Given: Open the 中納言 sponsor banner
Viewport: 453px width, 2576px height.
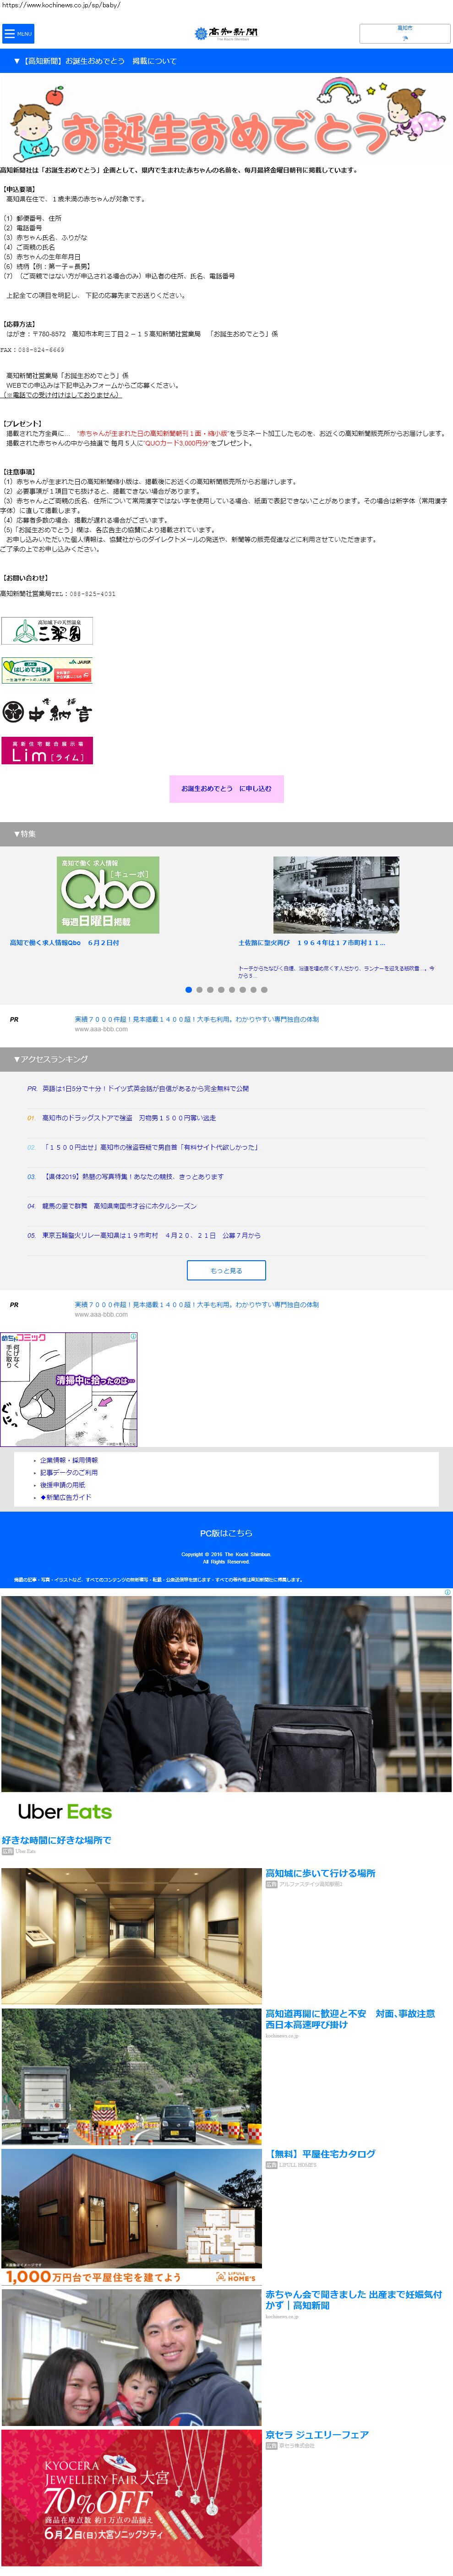Looking at the screenshot, I should pyautogui.click(x=47, y=711).
